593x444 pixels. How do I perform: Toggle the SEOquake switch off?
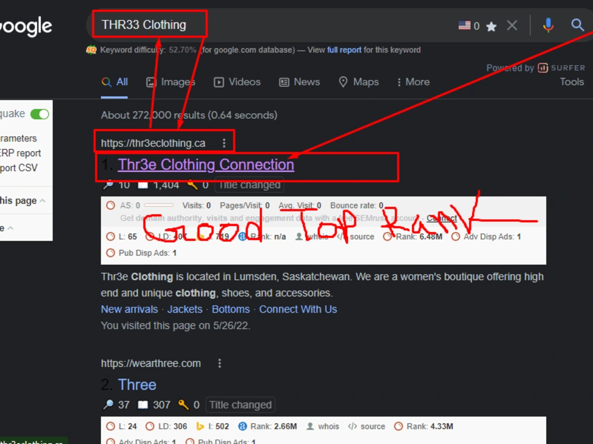40,114
